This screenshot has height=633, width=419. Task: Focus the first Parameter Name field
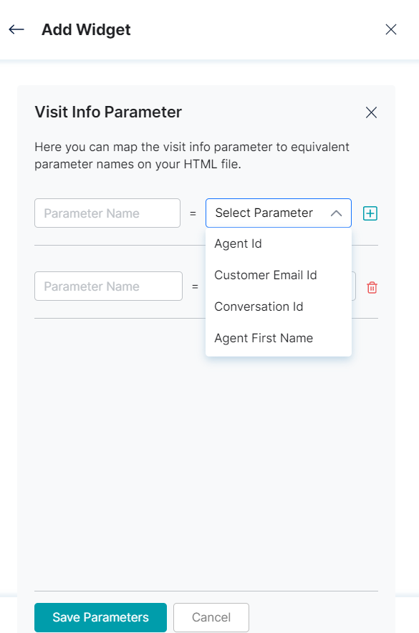click(x=107, y=213)
